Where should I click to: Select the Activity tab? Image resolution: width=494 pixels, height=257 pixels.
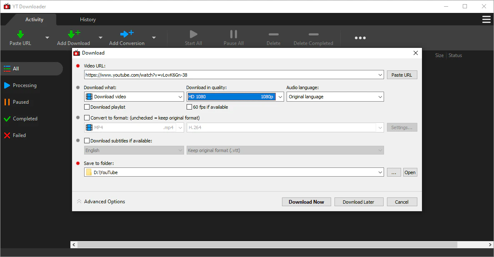34,20
